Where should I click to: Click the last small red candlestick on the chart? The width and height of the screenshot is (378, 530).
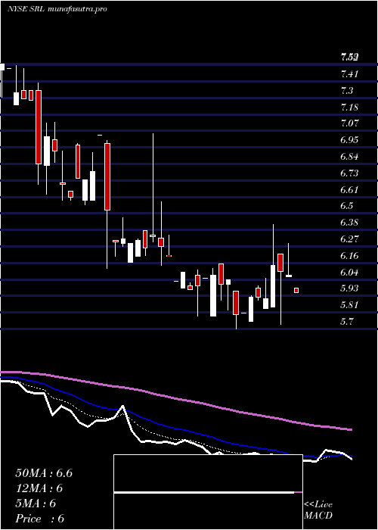[x=296, y=290]
